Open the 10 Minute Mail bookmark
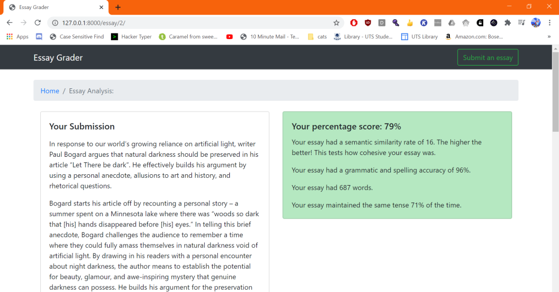 click(270, 36)
